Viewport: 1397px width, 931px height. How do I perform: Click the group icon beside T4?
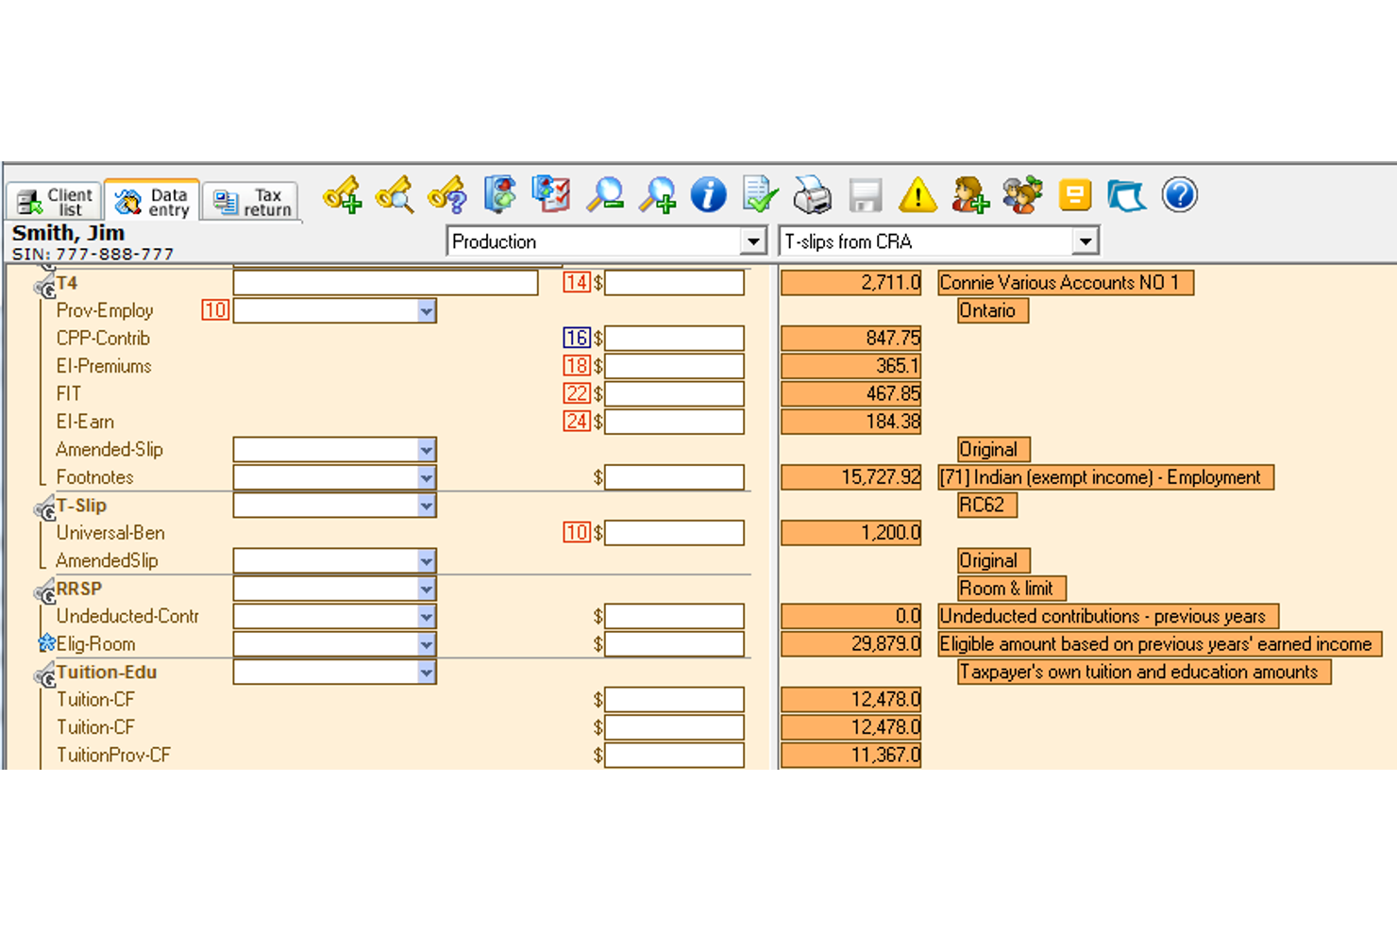point(44,286)
